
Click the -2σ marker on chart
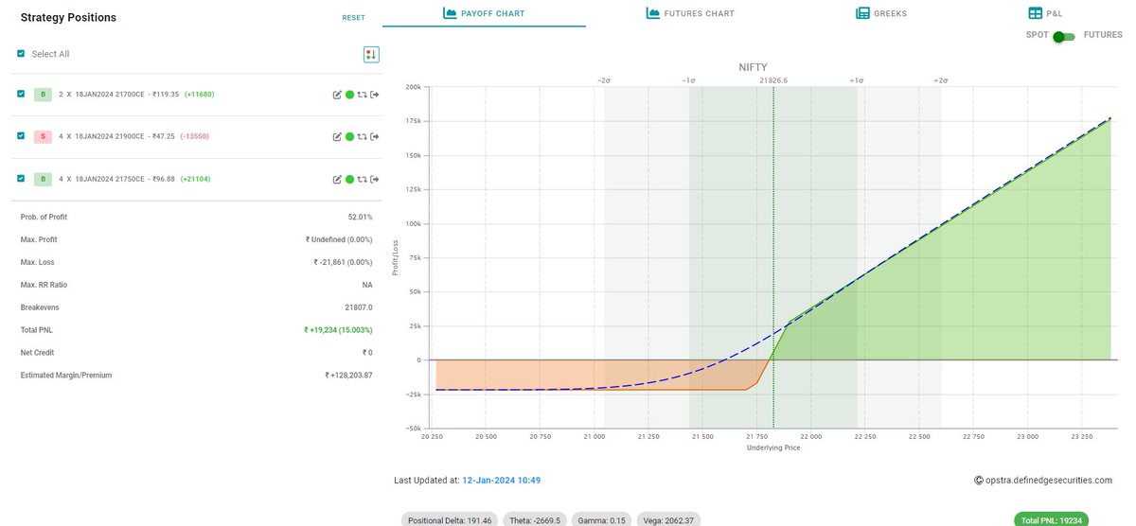coord(604,80)
